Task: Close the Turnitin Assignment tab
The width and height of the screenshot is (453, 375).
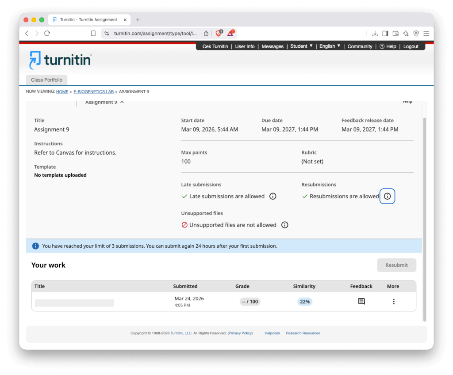Action: pos(125,19)
